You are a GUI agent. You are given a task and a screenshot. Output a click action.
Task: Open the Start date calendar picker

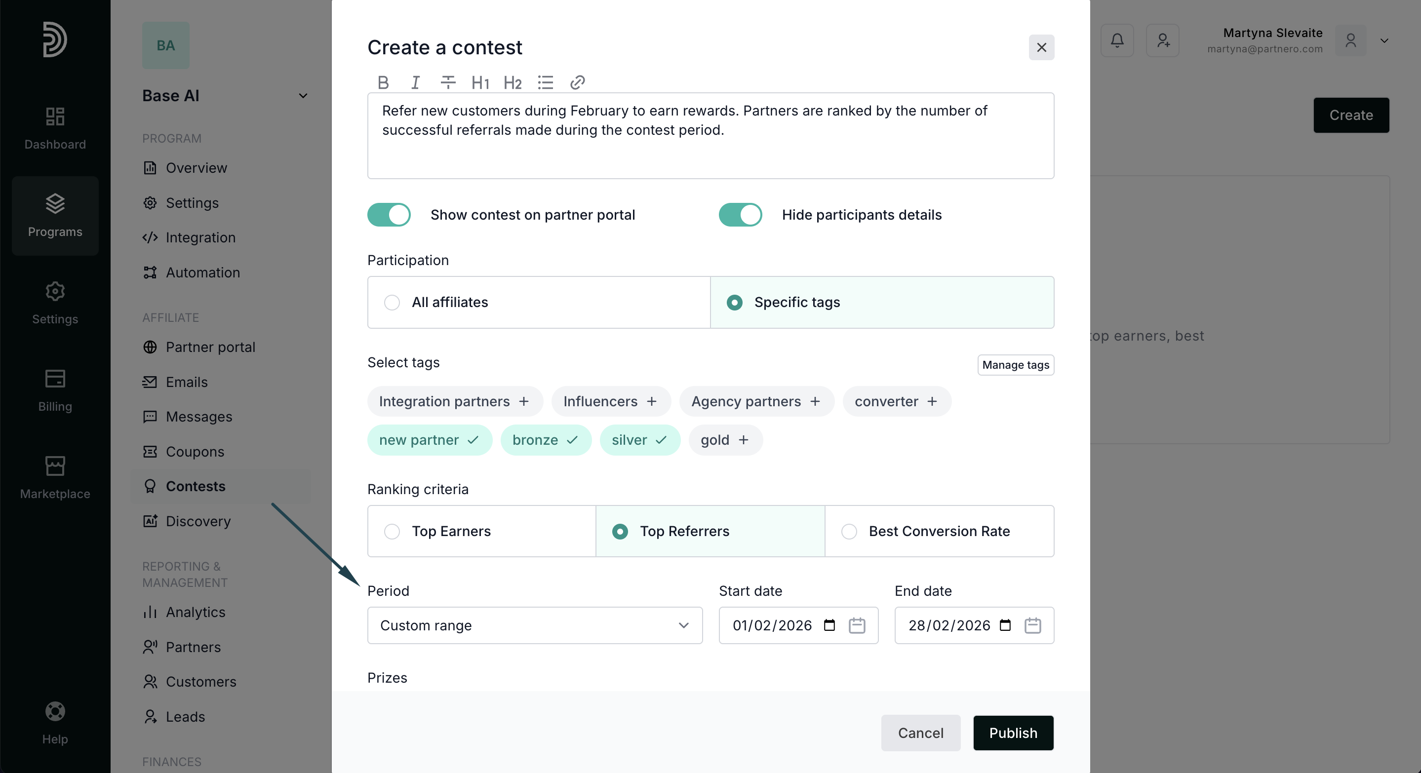856,625
